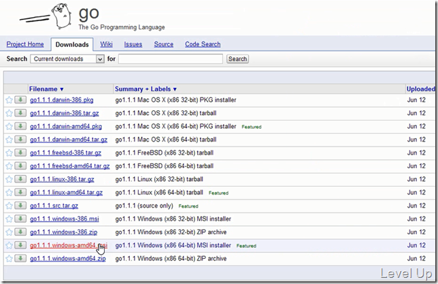The image size is (438, 284).
Task: Star the go1.1.1.darwin-386.tar.gz download
Action: 10,113
